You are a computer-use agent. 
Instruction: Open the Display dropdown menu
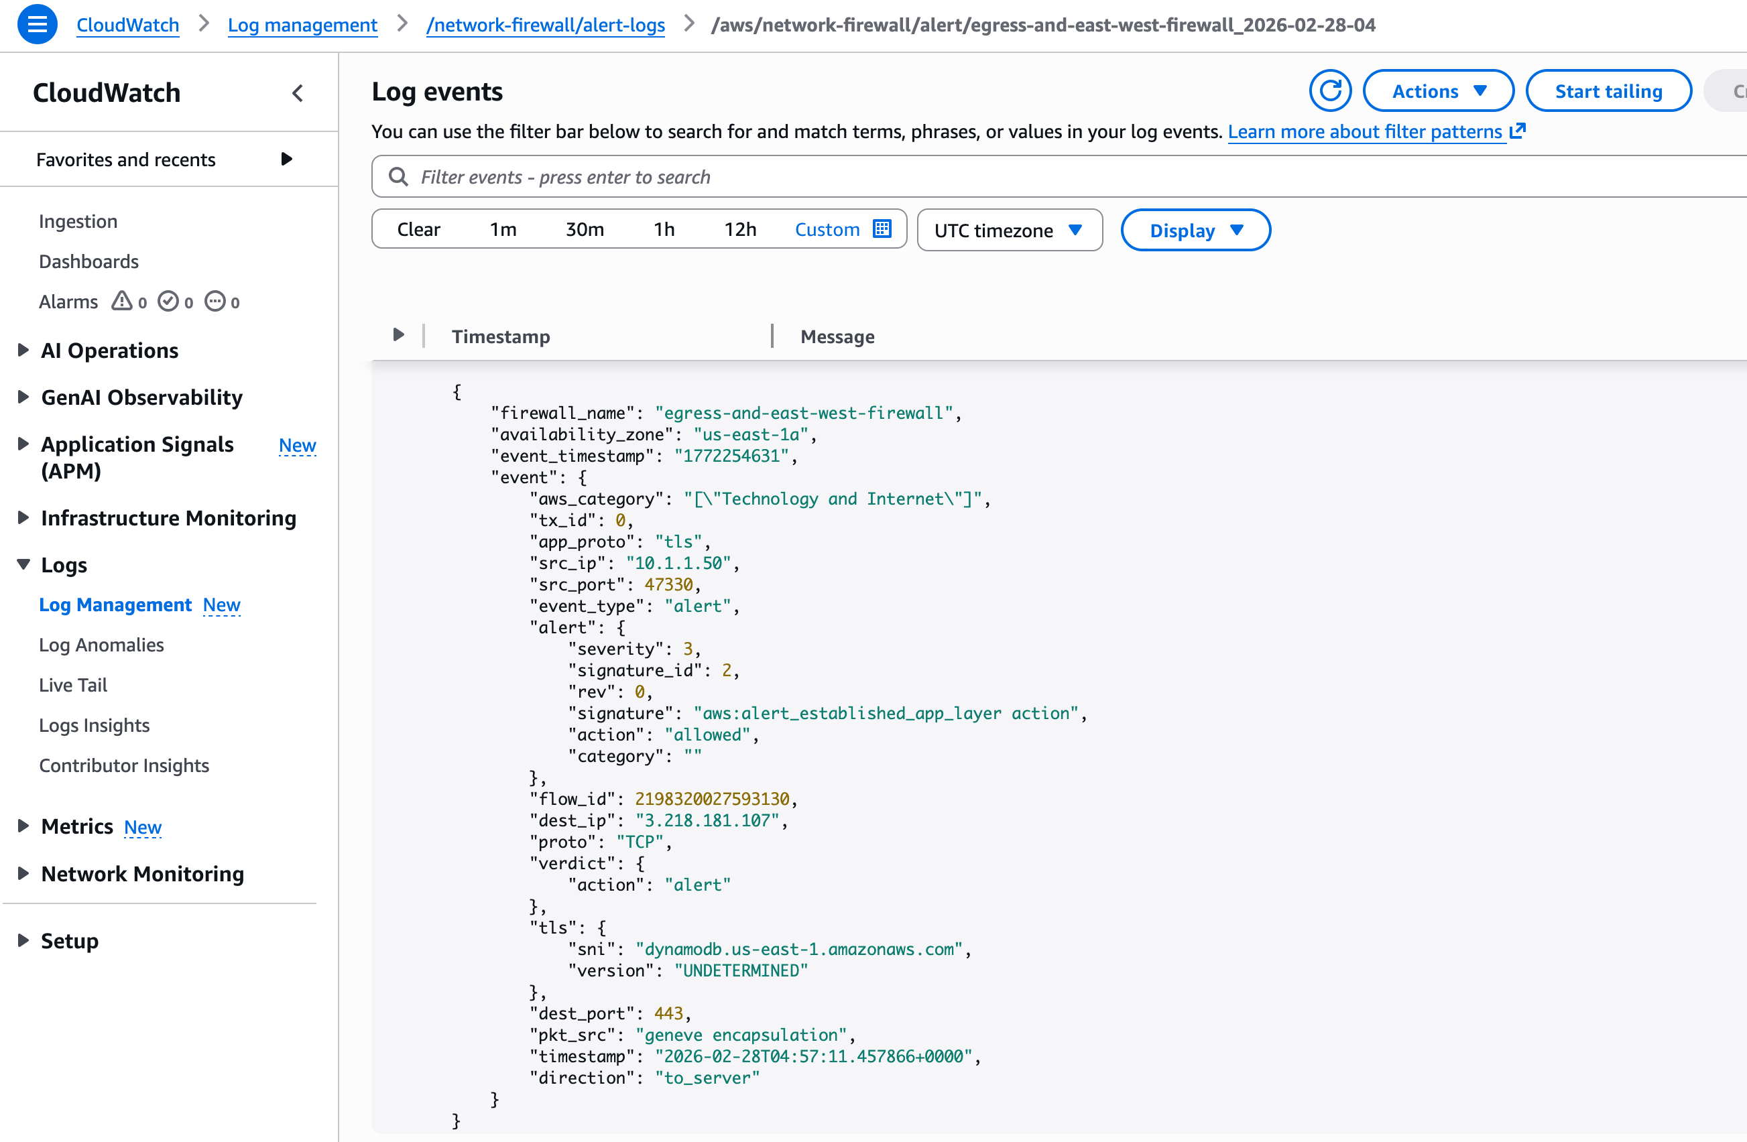click(x=1195, y=231)
